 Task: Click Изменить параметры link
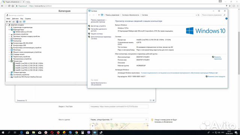pos(217,58)
